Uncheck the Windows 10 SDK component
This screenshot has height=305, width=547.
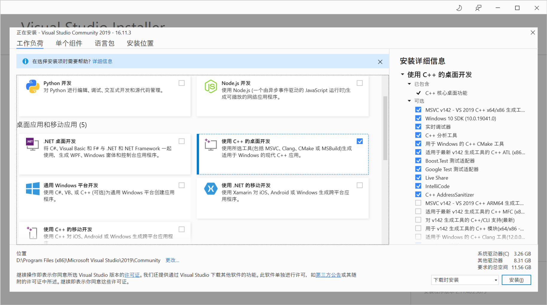[x=418, y=118]
